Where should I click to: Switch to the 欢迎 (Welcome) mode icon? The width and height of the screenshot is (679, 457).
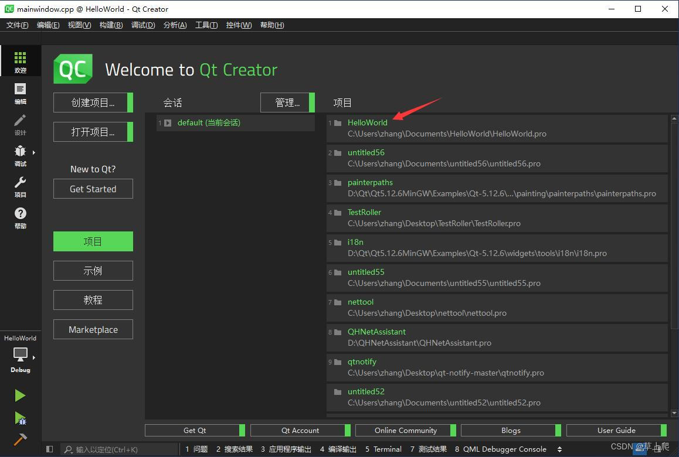(x=21, y=61)
